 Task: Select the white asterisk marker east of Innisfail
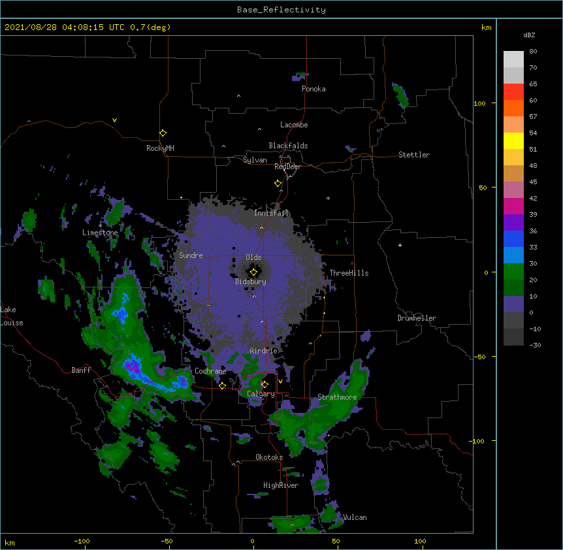pos(328,198)
